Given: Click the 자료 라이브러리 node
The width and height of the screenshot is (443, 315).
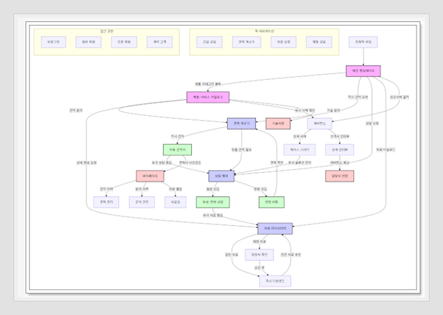Looking at the screenshot, I should point(275,228).
